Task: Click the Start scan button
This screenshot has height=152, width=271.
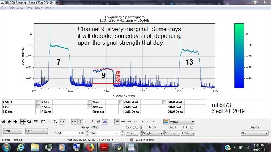Action: click(12, 131)
